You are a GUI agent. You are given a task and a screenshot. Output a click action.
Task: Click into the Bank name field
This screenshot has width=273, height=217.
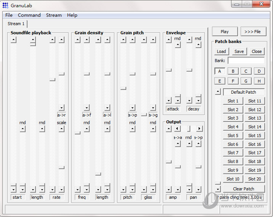[x=246, y=61]
